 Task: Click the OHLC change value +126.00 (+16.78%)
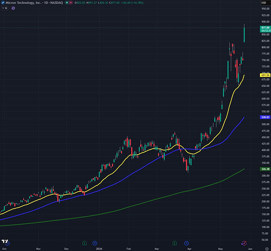[x=132, y=3]
